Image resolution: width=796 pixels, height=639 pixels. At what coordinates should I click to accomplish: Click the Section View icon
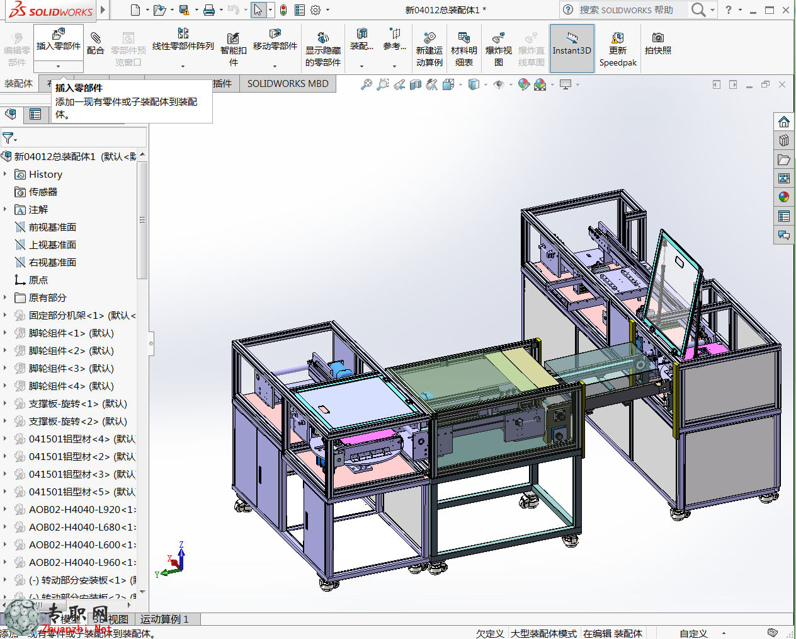click(416, 84)
